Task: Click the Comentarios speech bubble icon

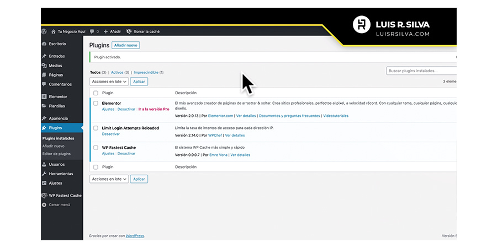Action: click(44, 84)
